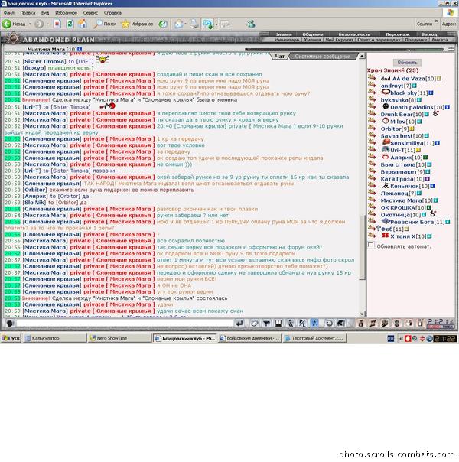The height and width of the screenshot is (462, 459).
Task: Click private-message icon beside Orbitor
Action: coord(372,129)
